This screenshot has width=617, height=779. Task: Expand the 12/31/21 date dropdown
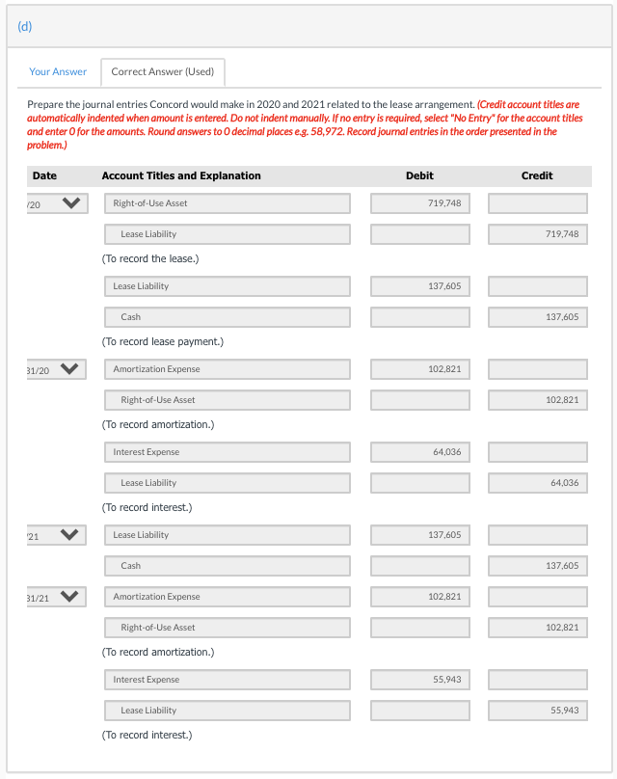(x=53, y=596)
